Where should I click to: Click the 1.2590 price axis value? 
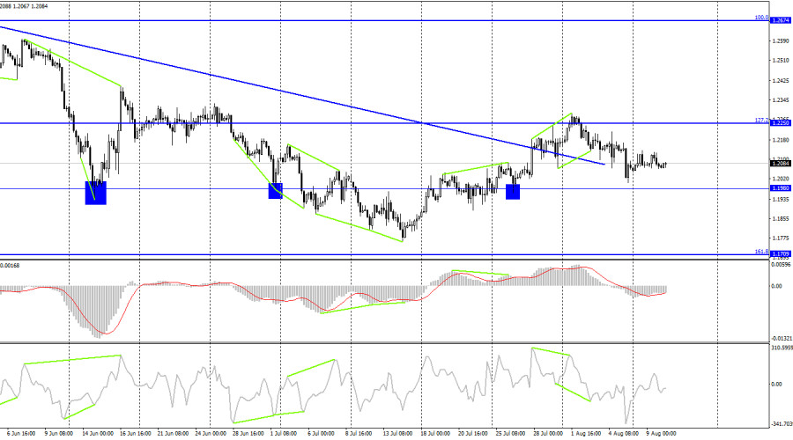pos(781,41)
